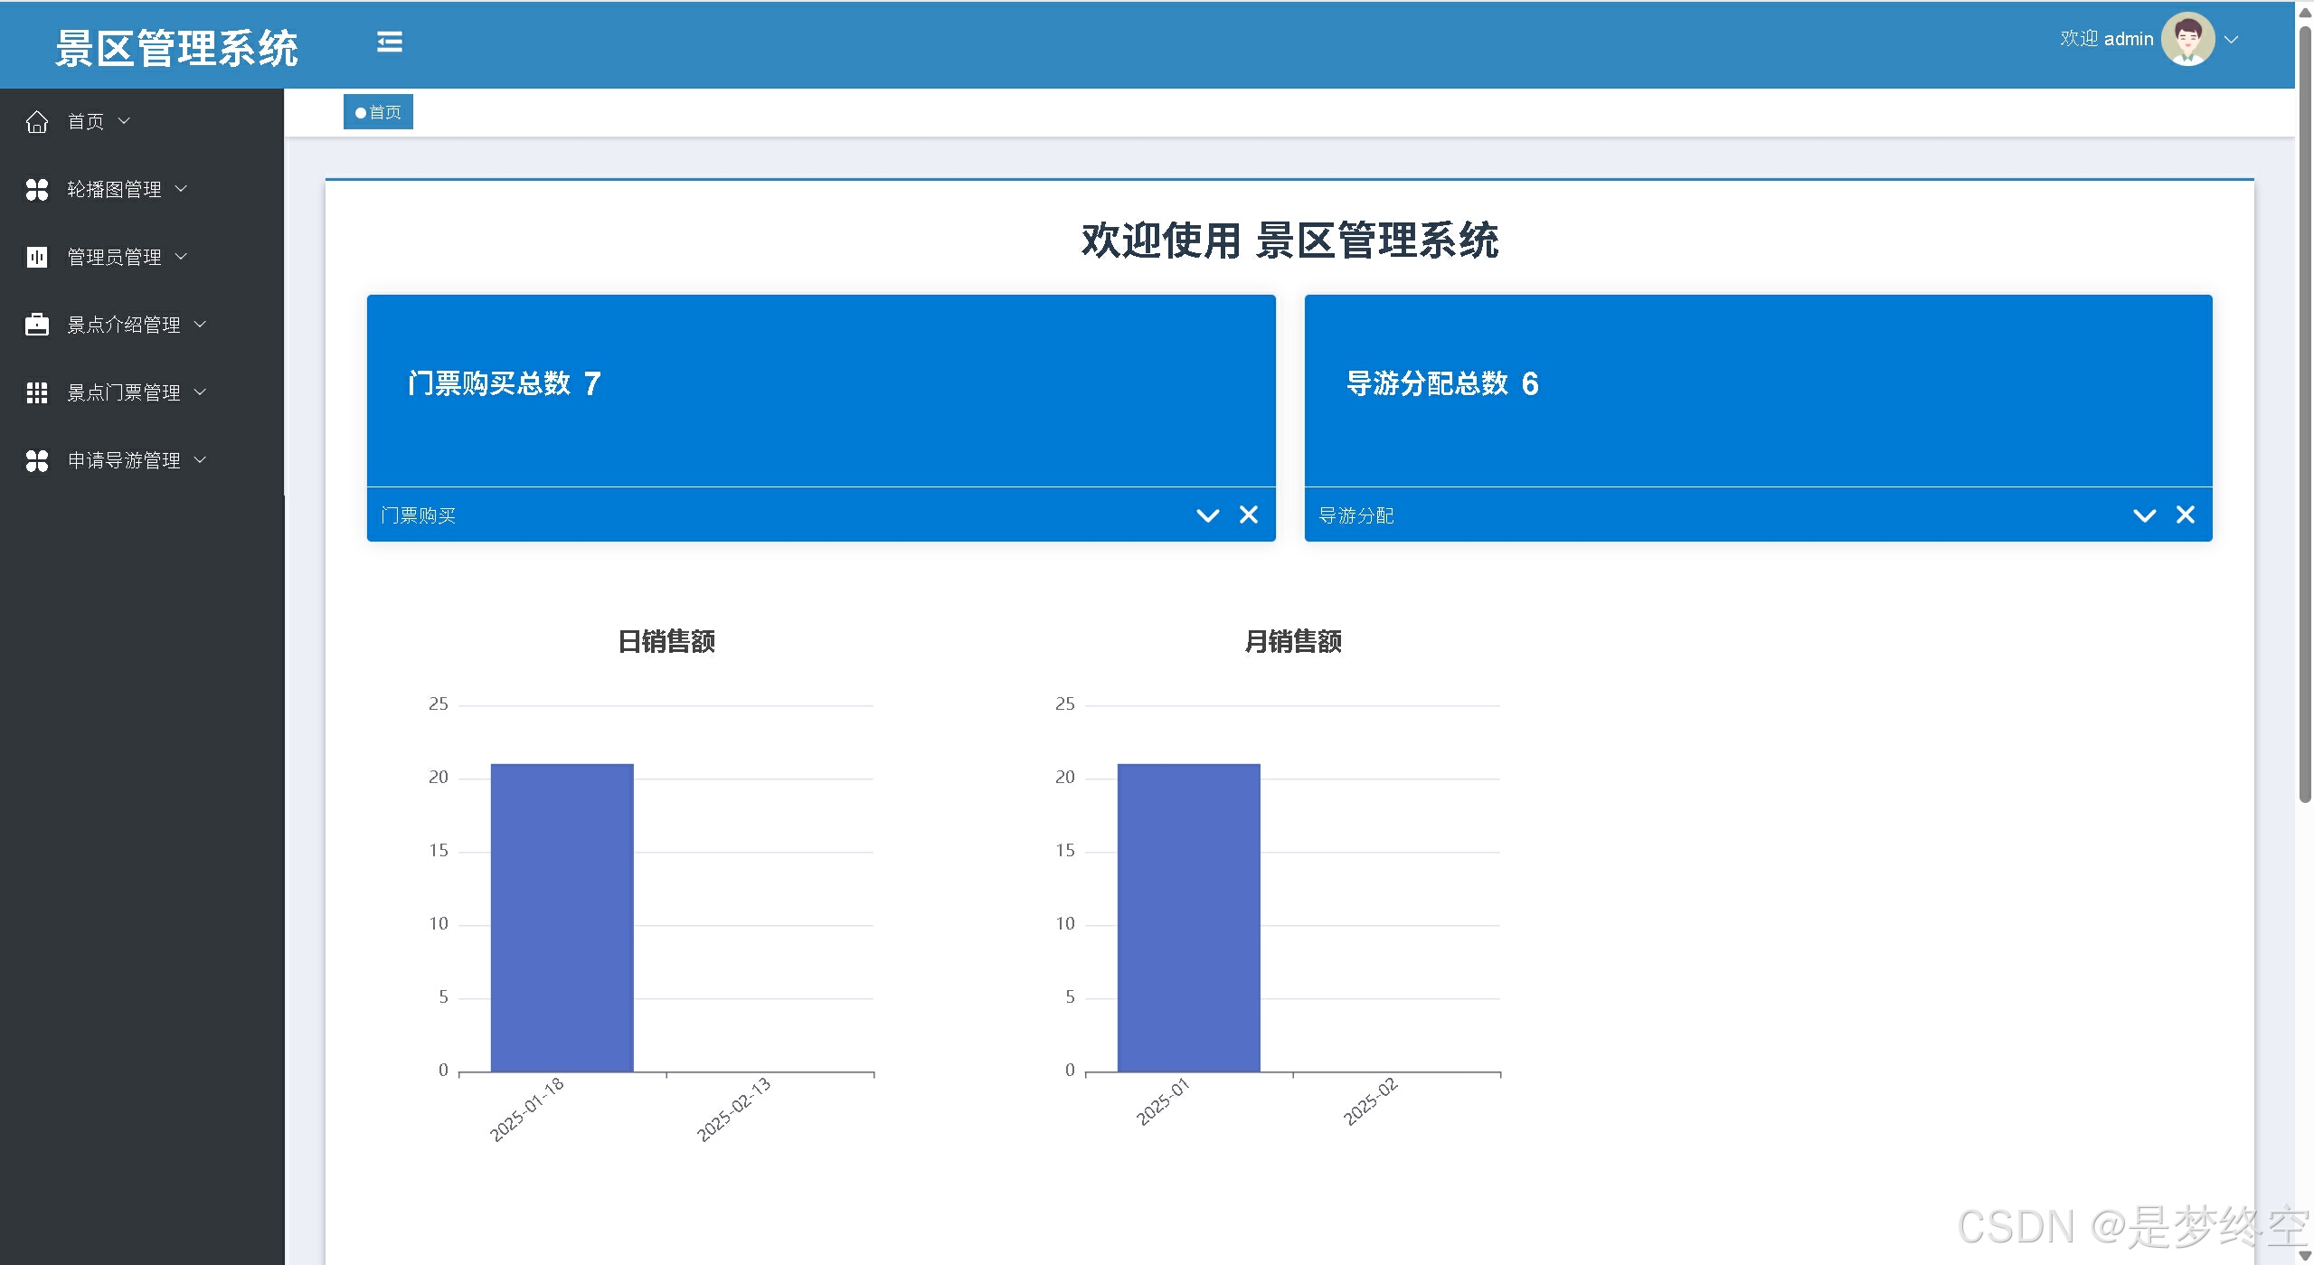
Task: Select the 首页 breadcrumb tab
Action: [378, 112]
